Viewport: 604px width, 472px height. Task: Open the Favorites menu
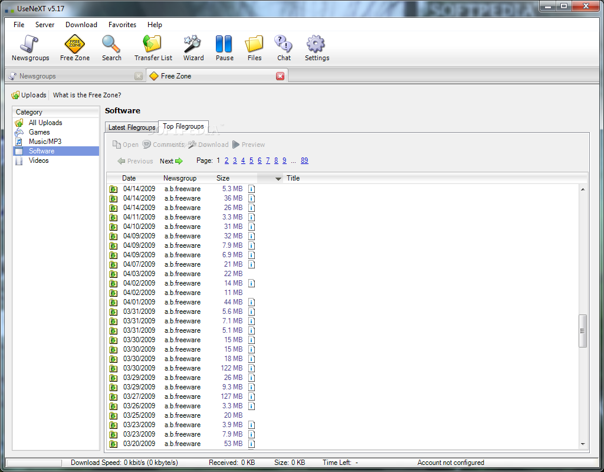(122, 25)
